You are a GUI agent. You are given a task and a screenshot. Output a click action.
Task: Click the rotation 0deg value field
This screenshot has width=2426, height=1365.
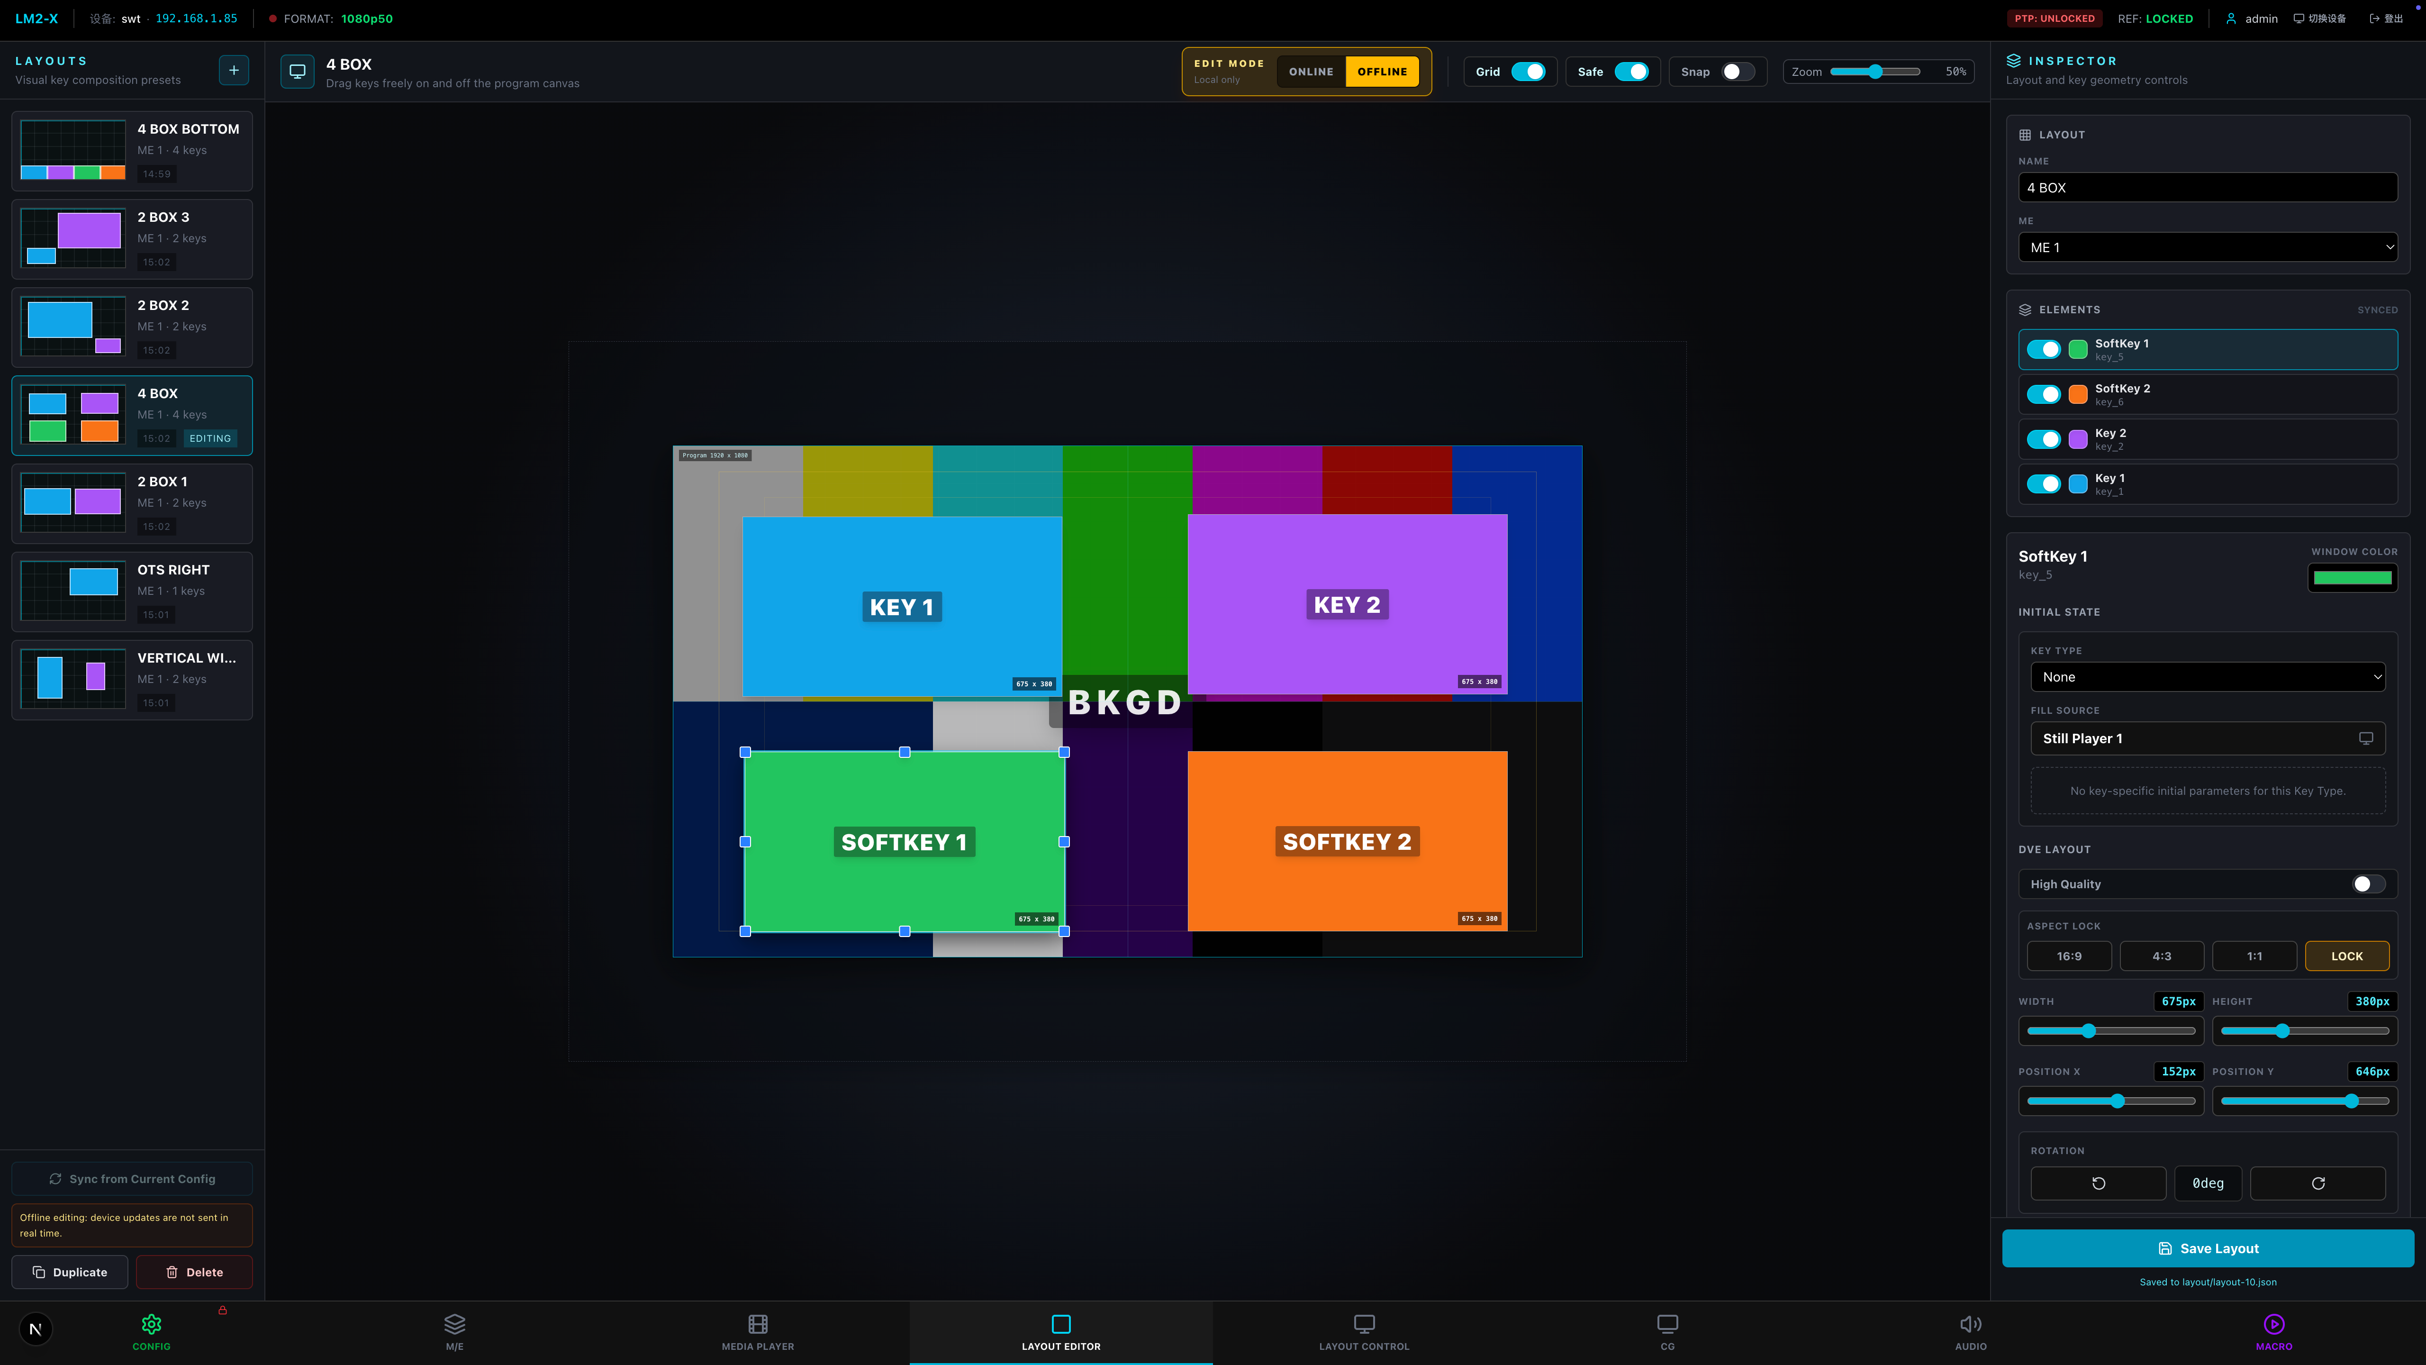click(x=2208, y=1183)
